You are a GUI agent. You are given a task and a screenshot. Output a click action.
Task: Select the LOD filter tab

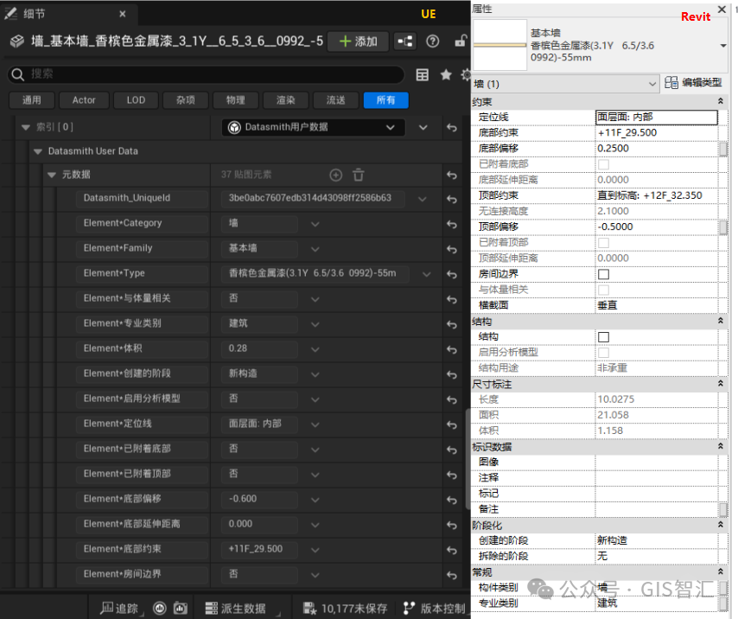point(136,100)
